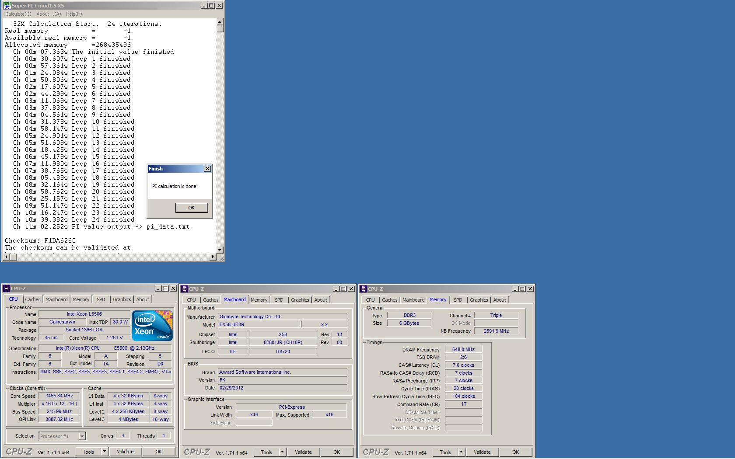The height and width of the screenshot is (459, 735).
Task: Expand the Tools dropdown arrow in the Memory window
Action: (x=461, y=452)
